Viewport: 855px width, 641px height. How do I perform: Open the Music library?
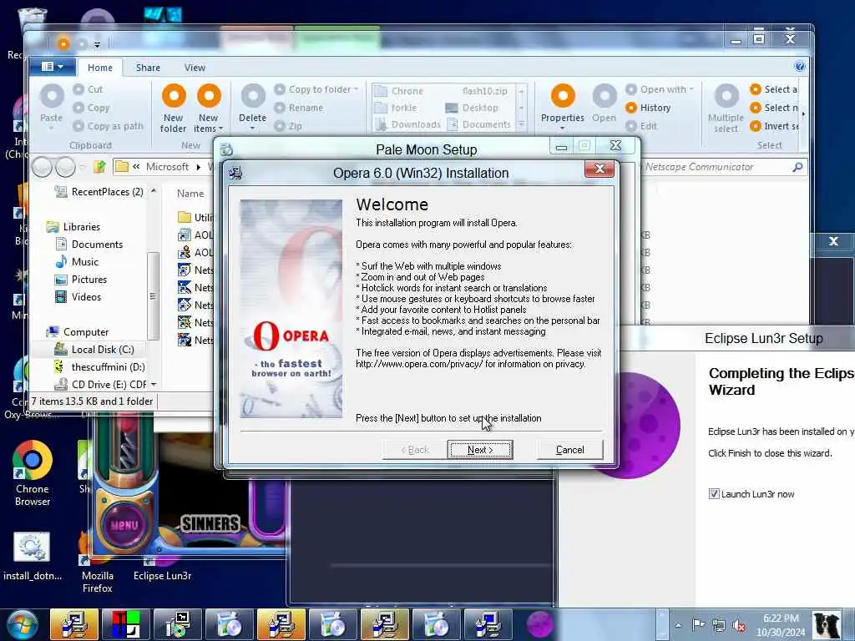coord(77,261)
